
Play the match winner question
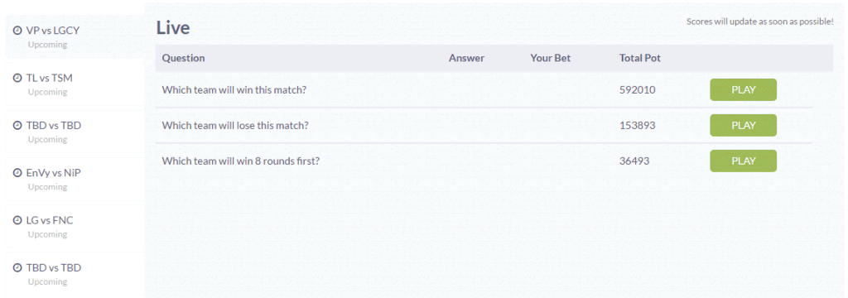(743, 89)
